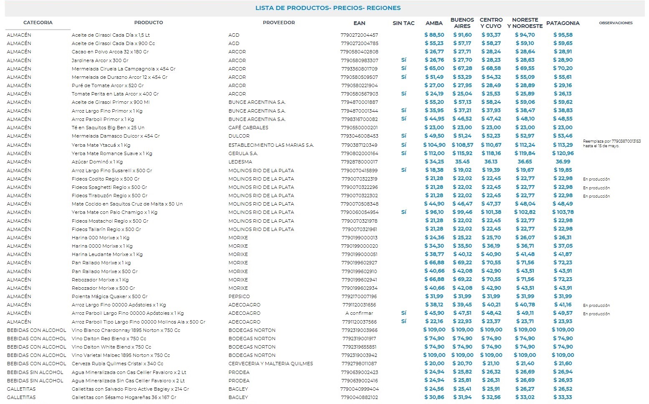The width and height of the screenshot is (649, 404).
Task: Select 'Mermelada Ciruela La Campagnola x 454 Gr'
Action: coord(124,69)
